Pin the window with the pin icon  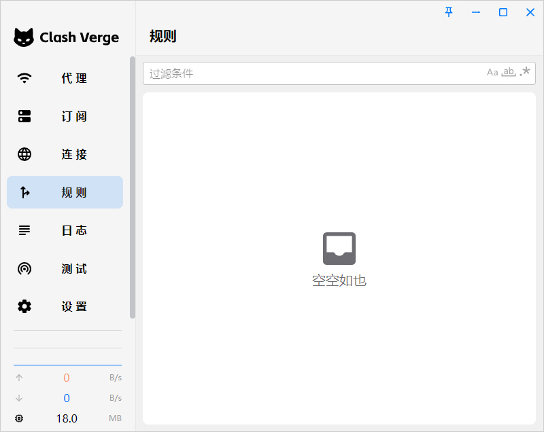pyautogui.click(x=449, y=12)
